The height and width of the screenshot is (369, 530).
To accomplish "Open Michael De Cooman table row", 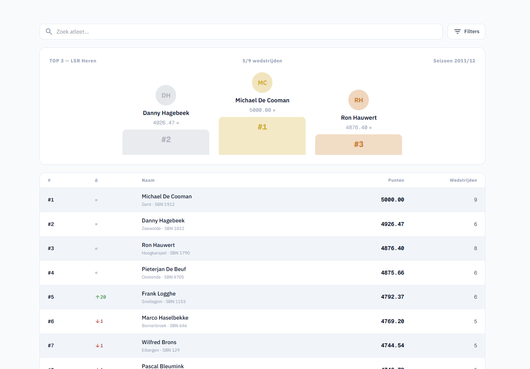I will (262, 200).
